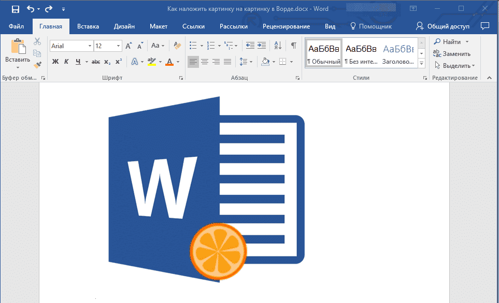Toggle italic formatting with the К icon
Image resolution: width=499 pixels, height=303 pixels.
(66, 61)
